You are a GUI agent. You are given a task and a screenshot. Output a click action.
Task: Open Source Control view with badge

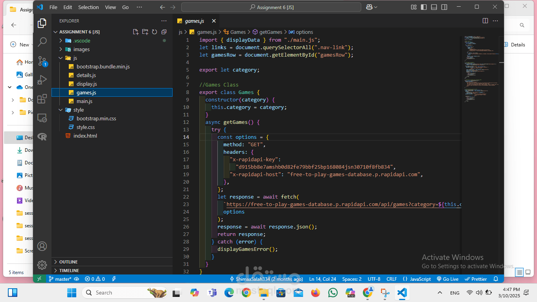42,61
